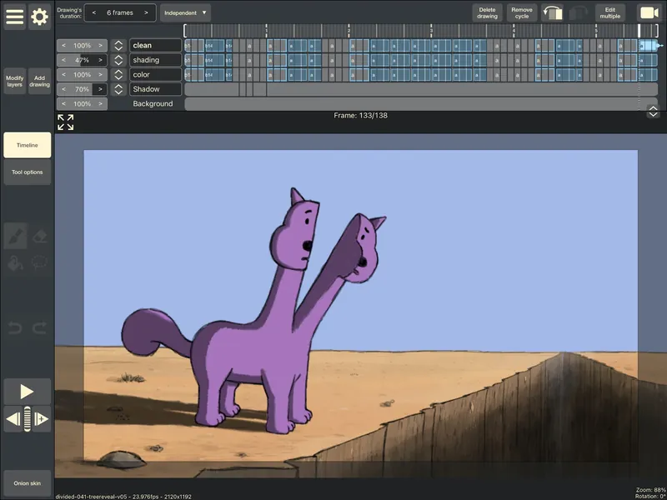This screenshot has width=667, height=500.
Task: Toggle Onion skin display
Action: [27, 482]
